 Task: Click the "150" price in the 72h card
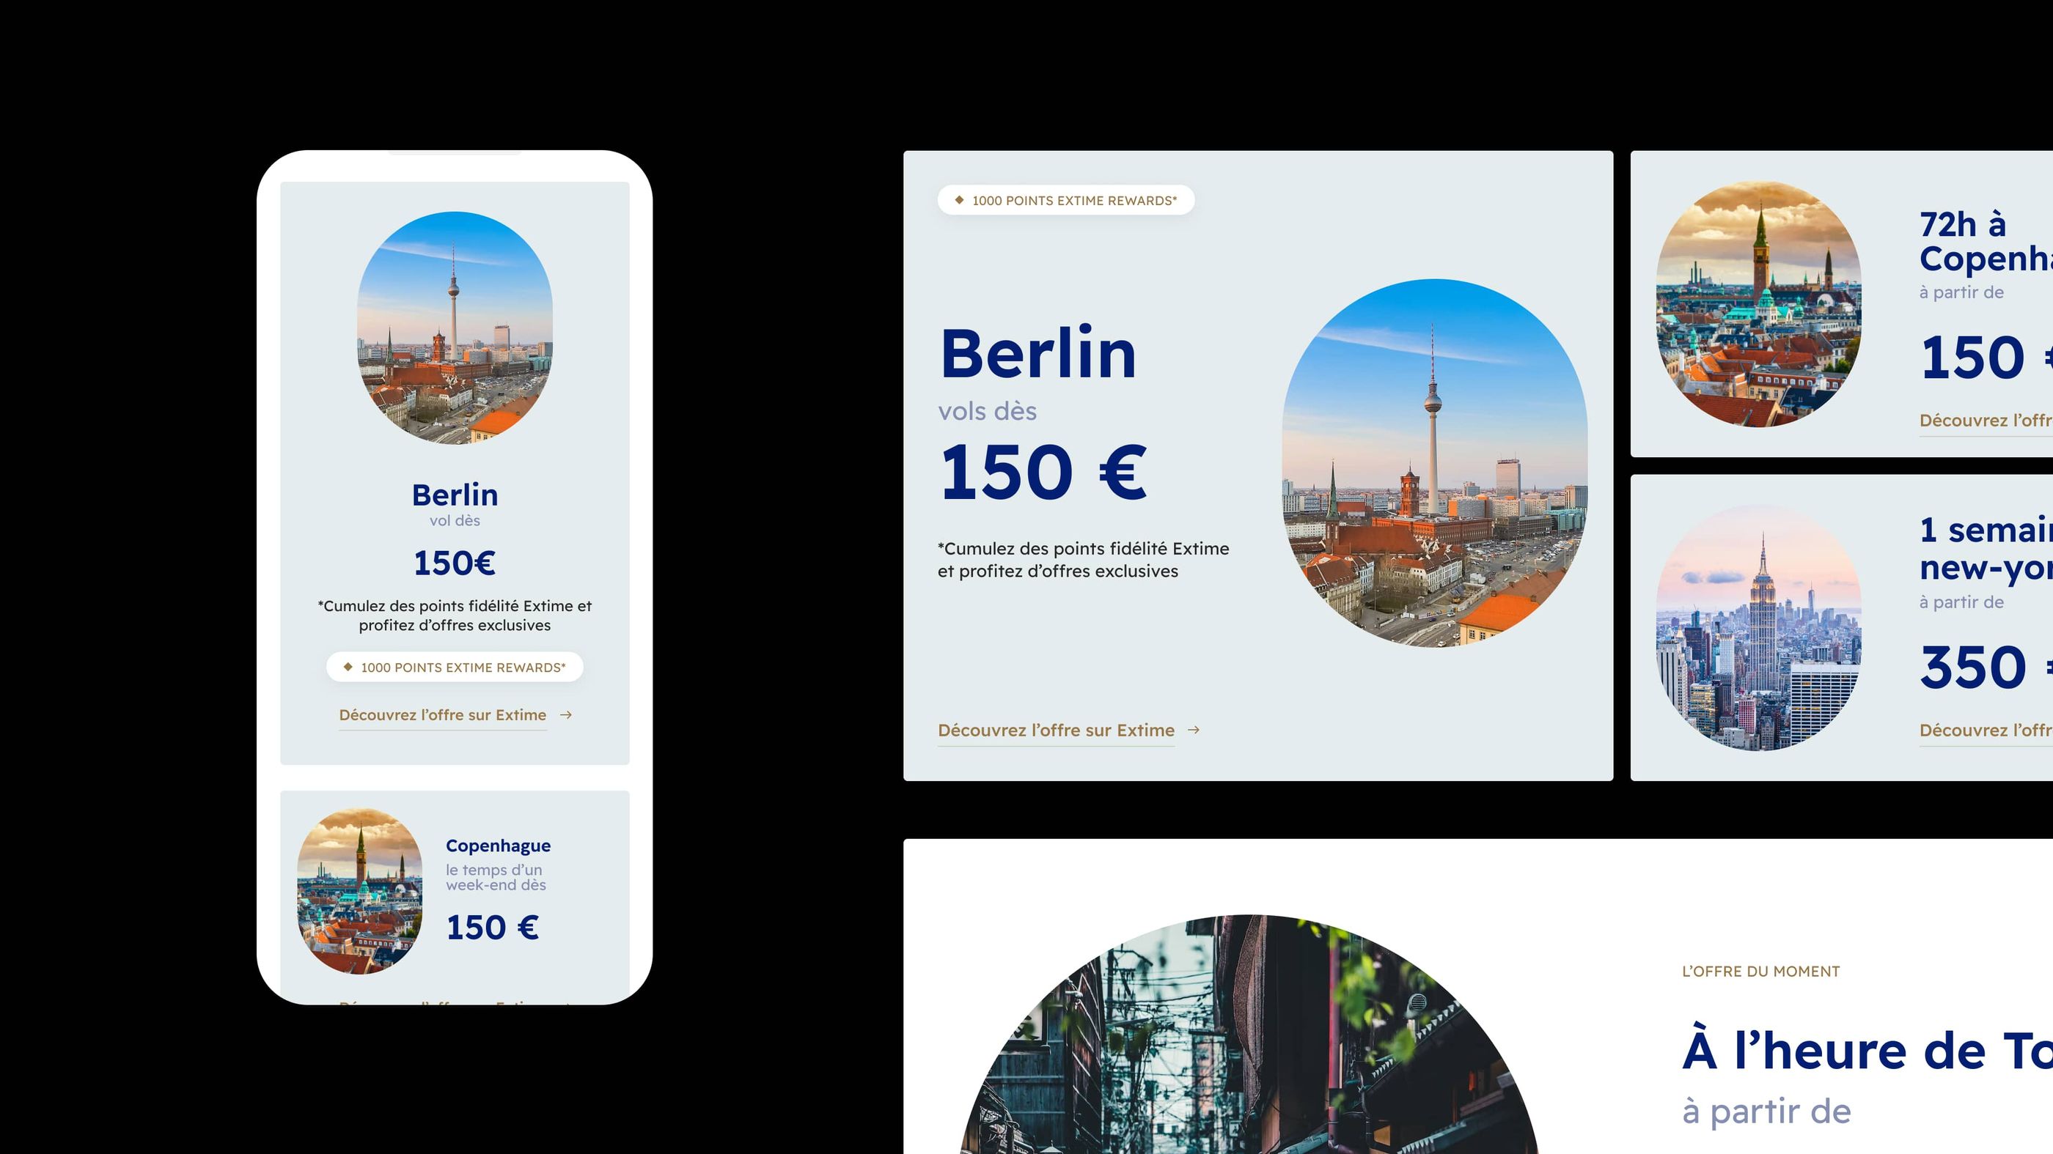[x=1972, y=357]
